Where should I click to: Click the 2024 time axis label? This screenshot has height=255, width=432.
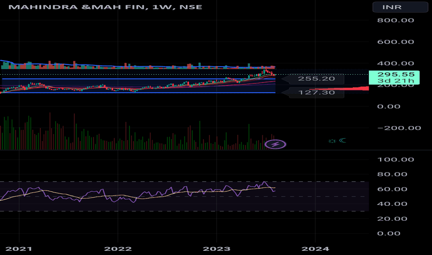coord(315,249)
